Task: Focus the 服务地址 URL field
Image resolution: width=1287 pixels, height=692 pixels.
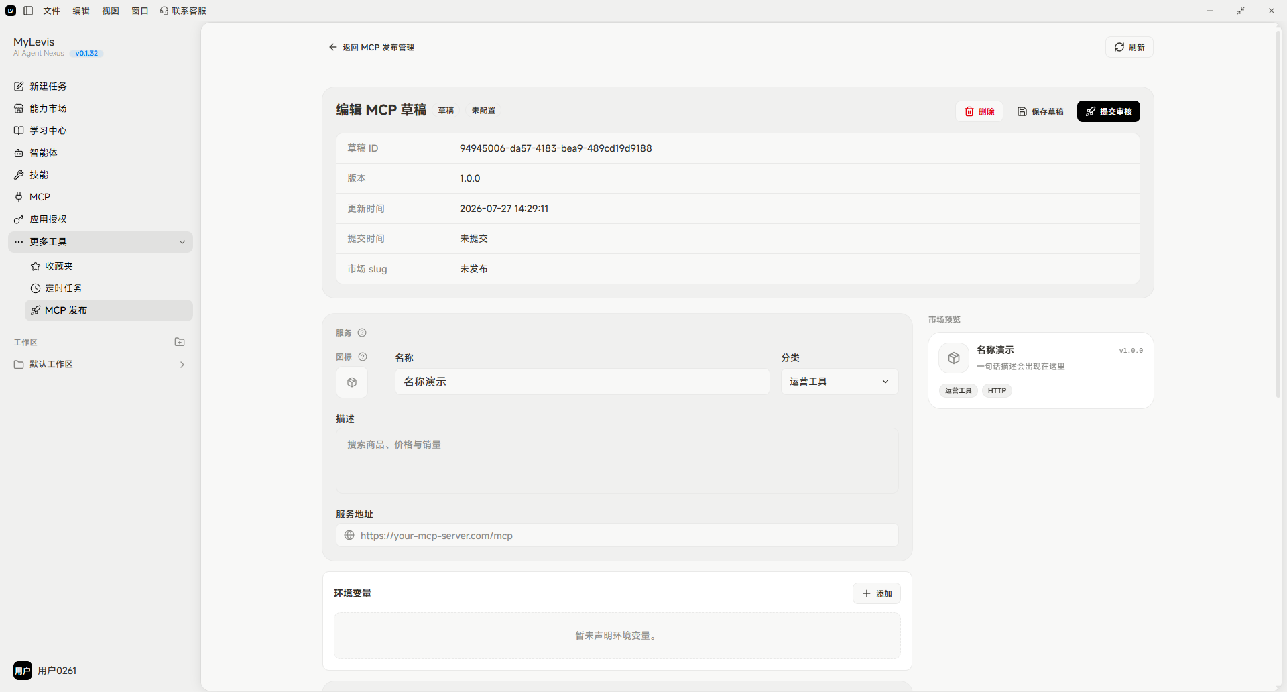Action: pos(617,536)
